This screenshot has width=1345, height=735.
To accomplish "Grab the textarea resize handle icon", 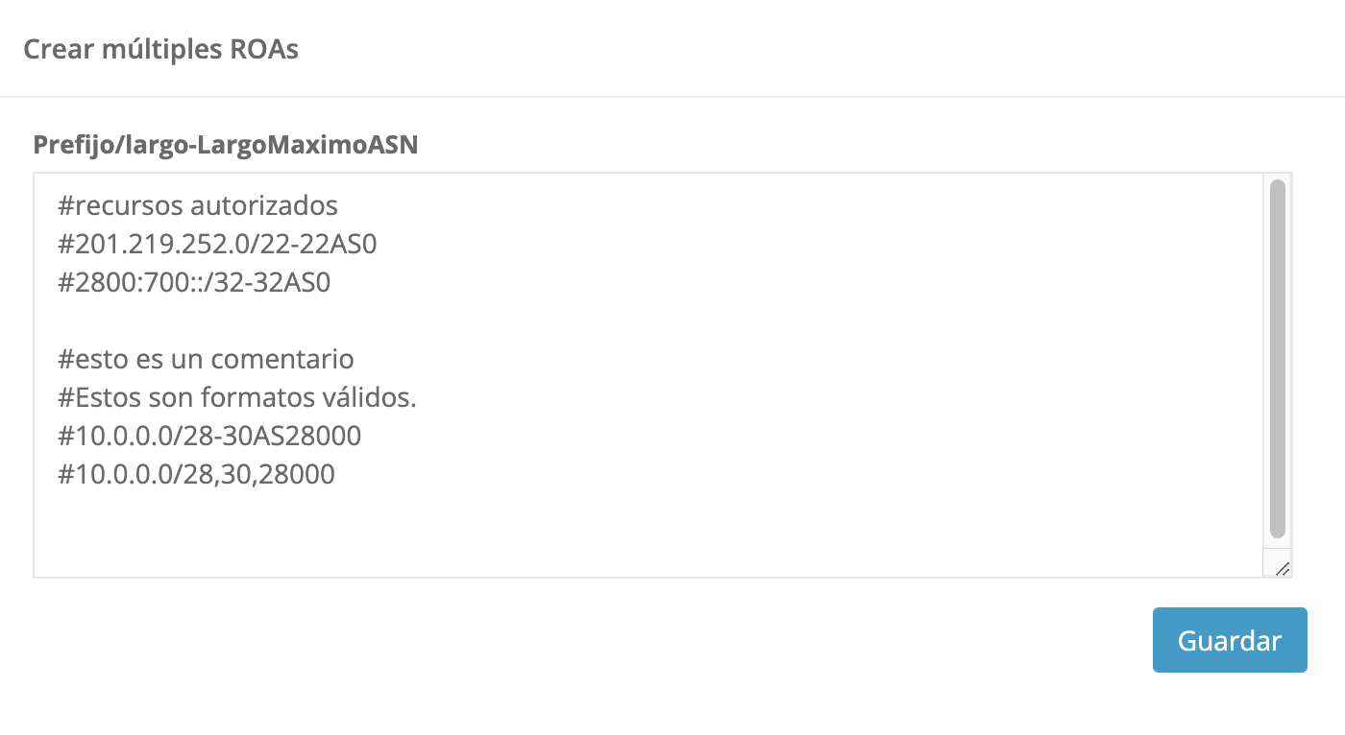I will pyautogui.click(x=1282, y=569).
